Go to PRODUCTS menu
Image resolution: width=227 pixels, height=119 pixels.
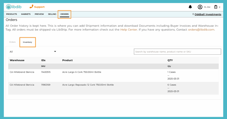[12, 14]
